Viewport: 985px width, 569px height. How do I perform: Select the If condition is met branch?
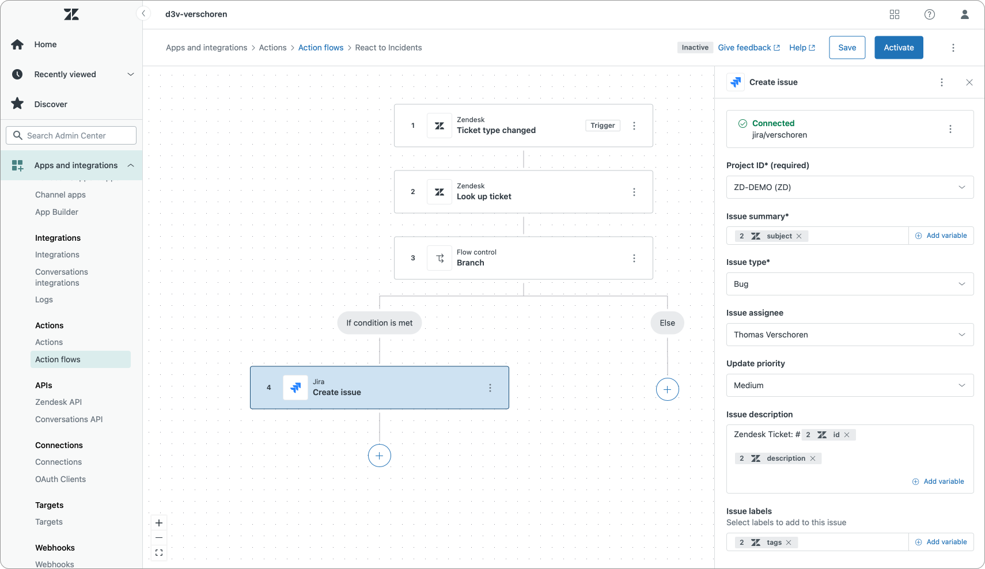tap(380, 323)
